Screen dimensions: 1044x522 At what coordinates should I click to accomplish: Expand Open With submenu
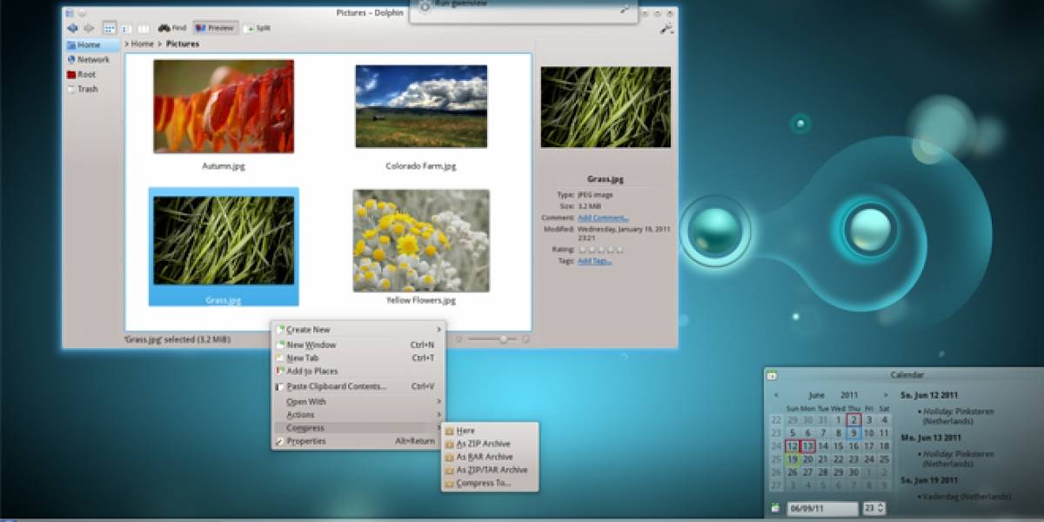pyautogui.click(x=358, y=402)
